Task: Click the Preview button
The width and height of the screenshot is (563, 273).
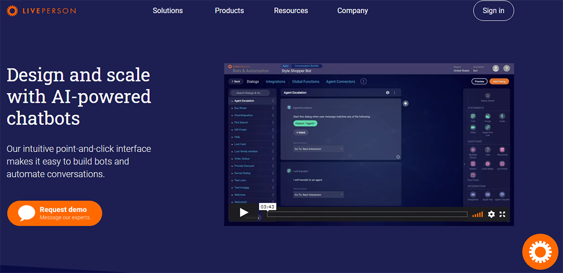Action: point(479,81)
